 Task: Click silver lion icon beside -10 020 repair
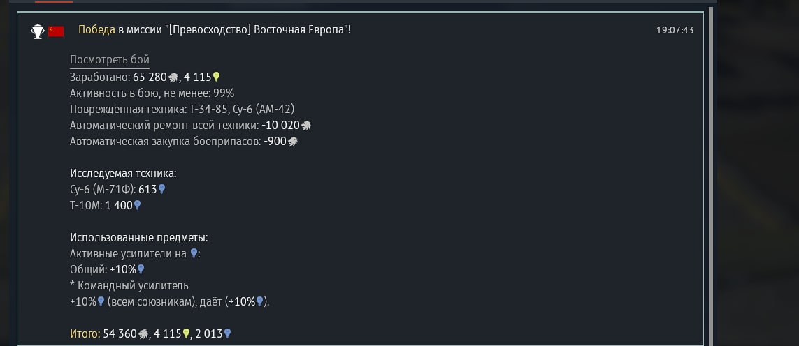(x=305, y=126)
